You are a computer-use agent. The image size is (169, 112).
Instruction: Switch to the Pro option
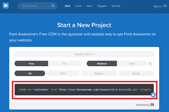(x=65, y=64)
